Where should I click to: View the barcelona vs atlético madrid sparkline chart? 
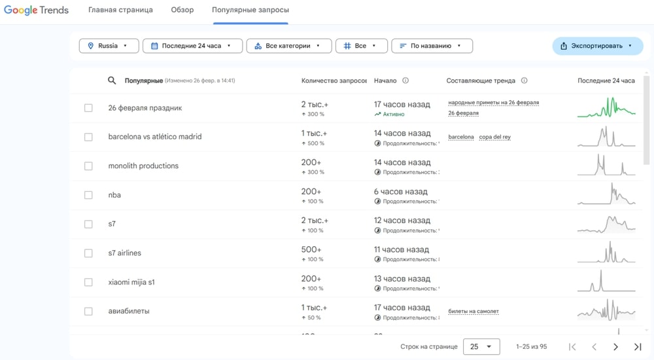pyautogui.click(x=606, y=137)
